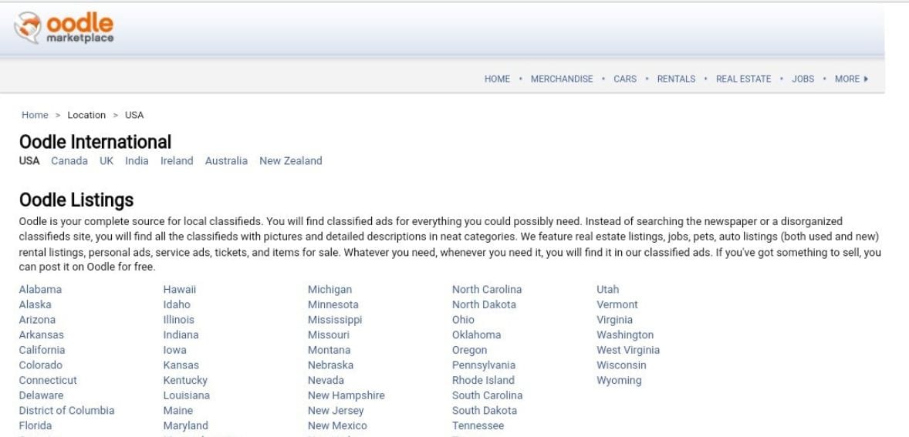Open Maine listings

pos(178,410)
